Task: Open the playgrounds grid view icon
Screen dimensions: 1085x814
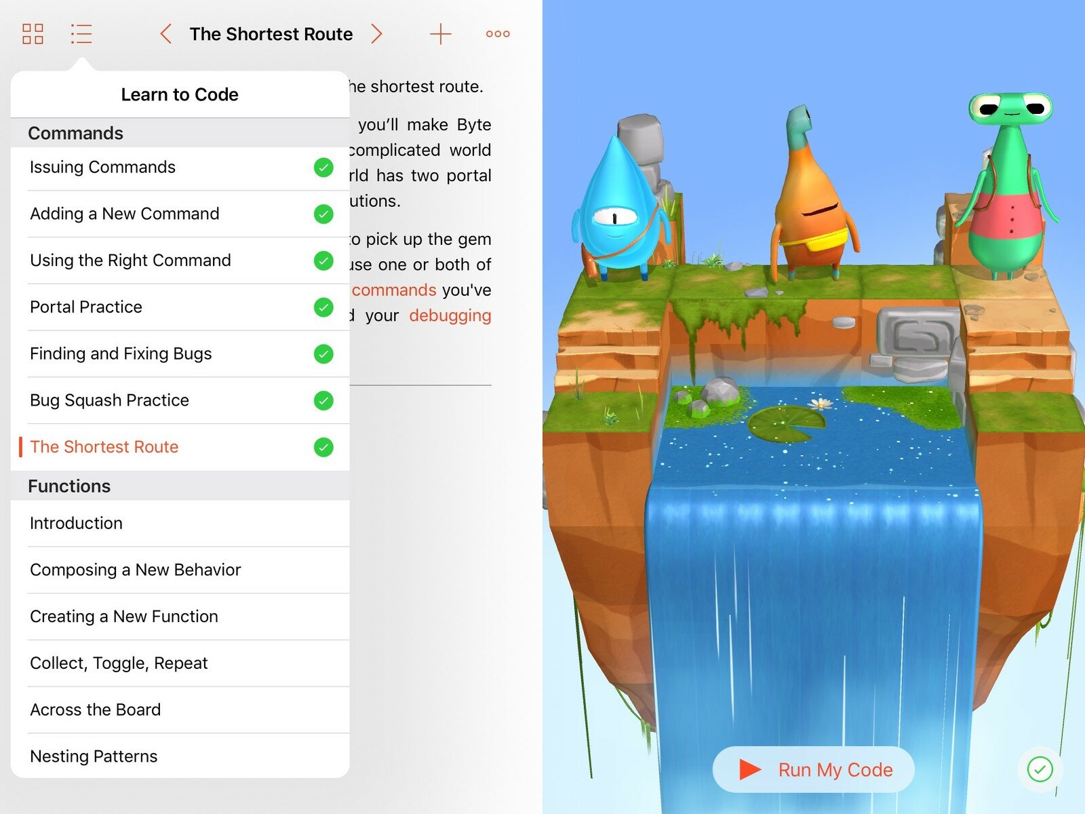Action: 33,34
